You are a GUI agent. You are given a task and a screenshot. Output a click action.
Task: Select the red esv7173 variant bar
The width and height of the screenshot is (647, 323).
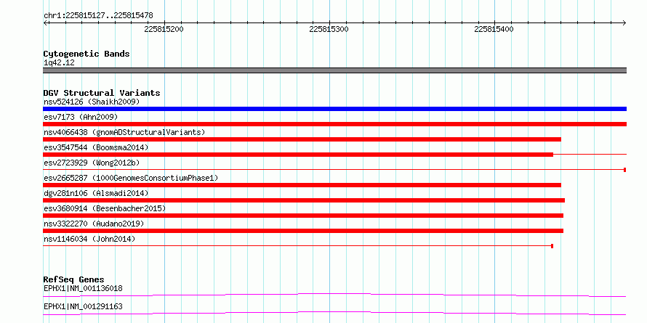coord(334,124)
